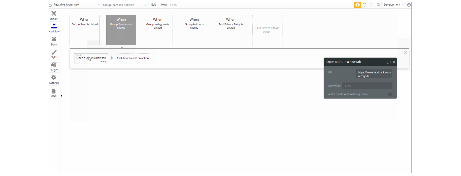Click here to add an event box
Image resolution: width=461 pixels, height=176 pixels.
[267, 30]
